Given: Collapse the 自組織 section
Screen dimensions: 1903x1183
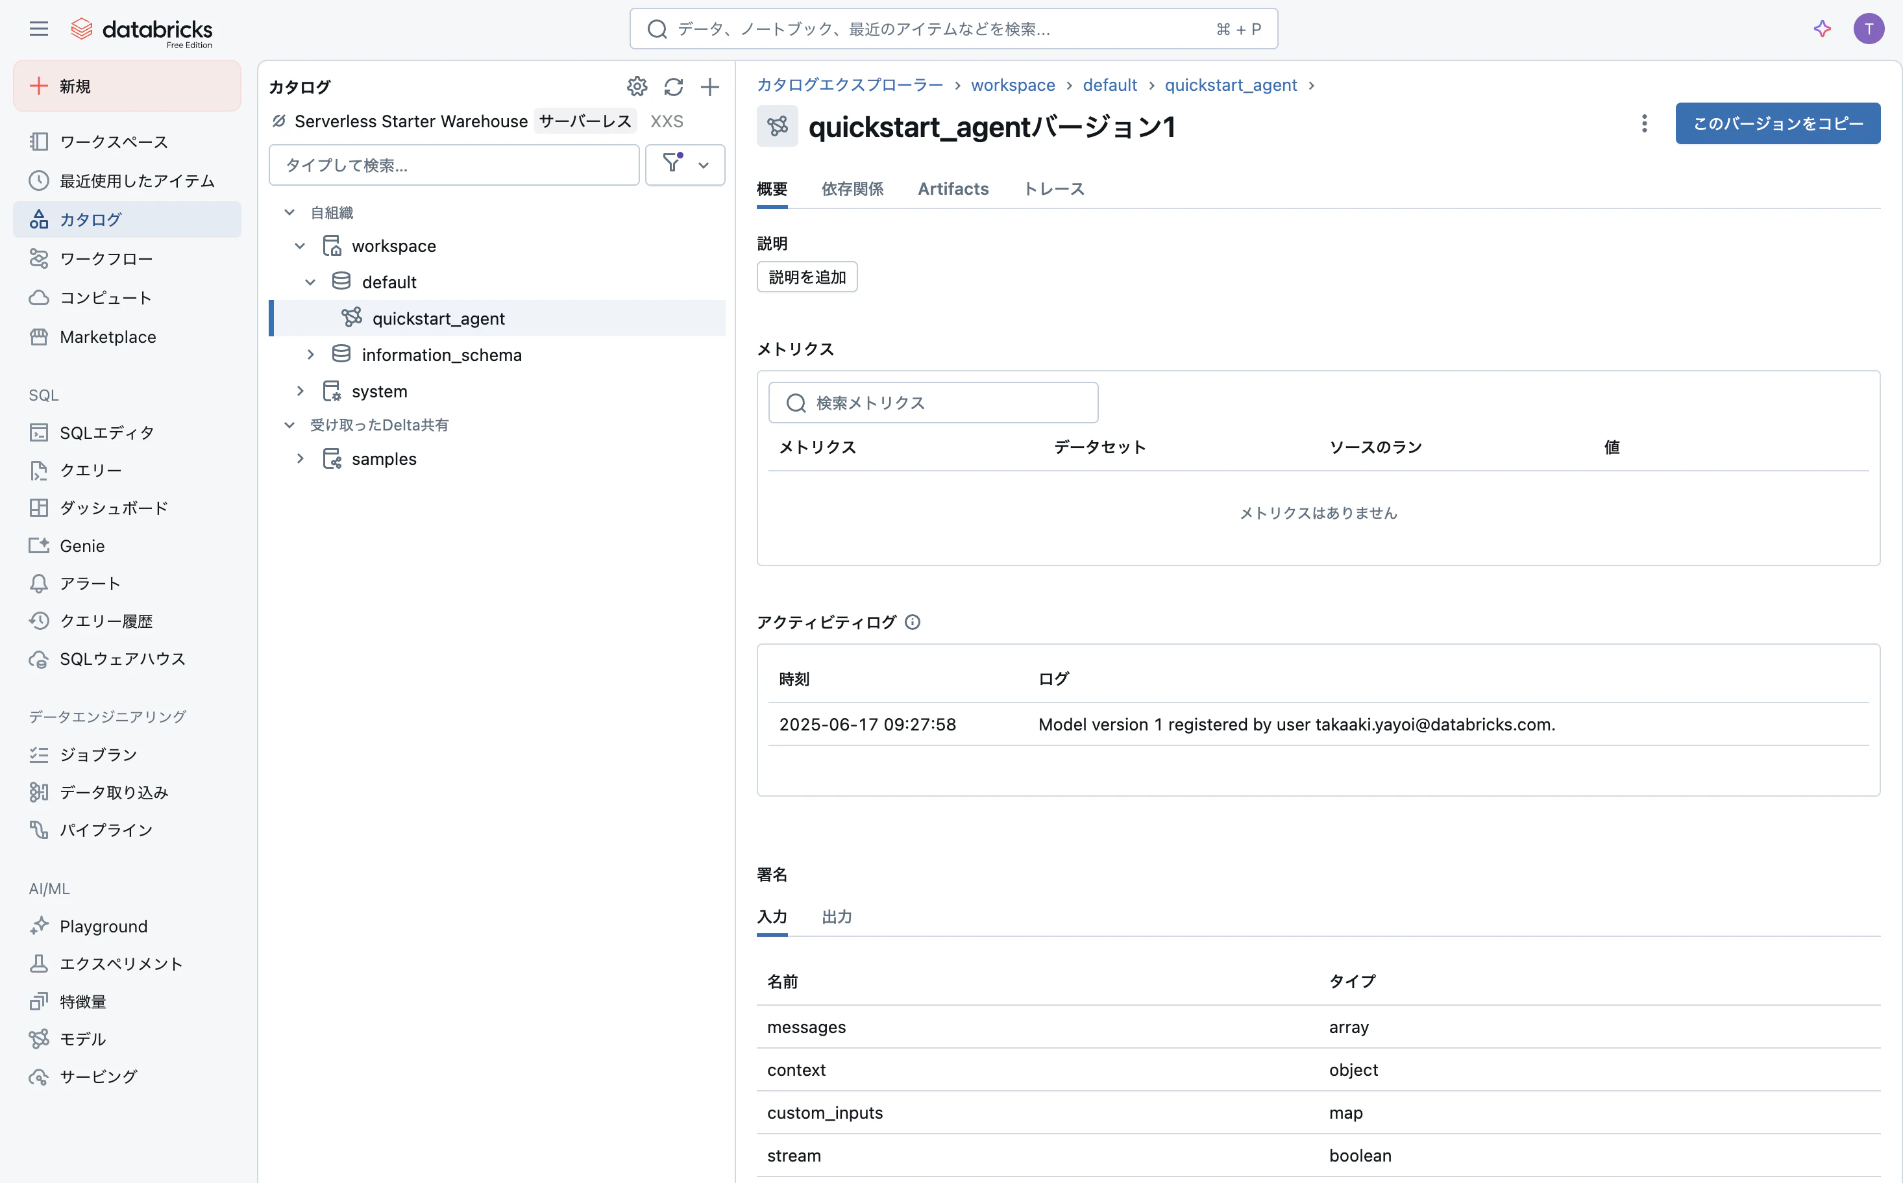Looking at the screenshot, I should (289, 213).
